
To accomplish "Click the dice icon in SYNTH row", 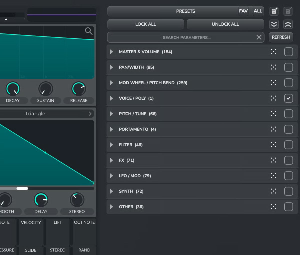I will [x=273, y=191].
